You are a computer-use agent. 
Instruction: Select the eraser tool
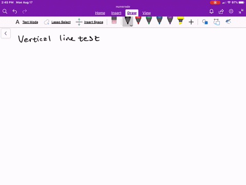pyautogui.click(x=114, y=21)
